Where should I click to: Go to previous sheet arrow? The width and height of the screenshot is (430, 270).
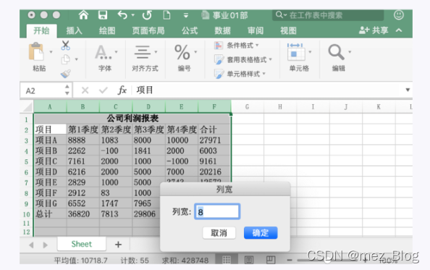pos(31,245)
